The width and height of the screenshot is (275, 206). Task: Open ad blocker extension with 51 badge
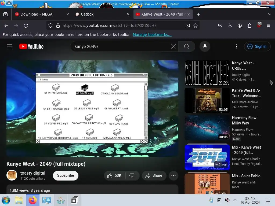[x=259, y=25]
